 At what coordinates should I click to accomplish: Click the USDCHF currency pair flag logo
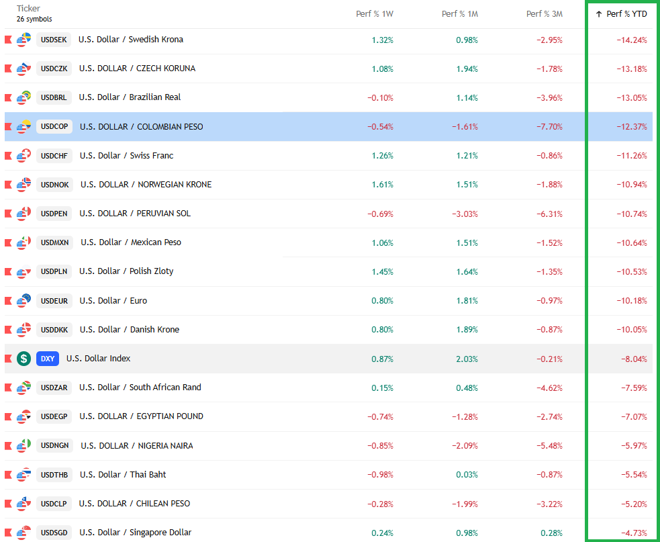pyautogui.click(x=24, y=156)
